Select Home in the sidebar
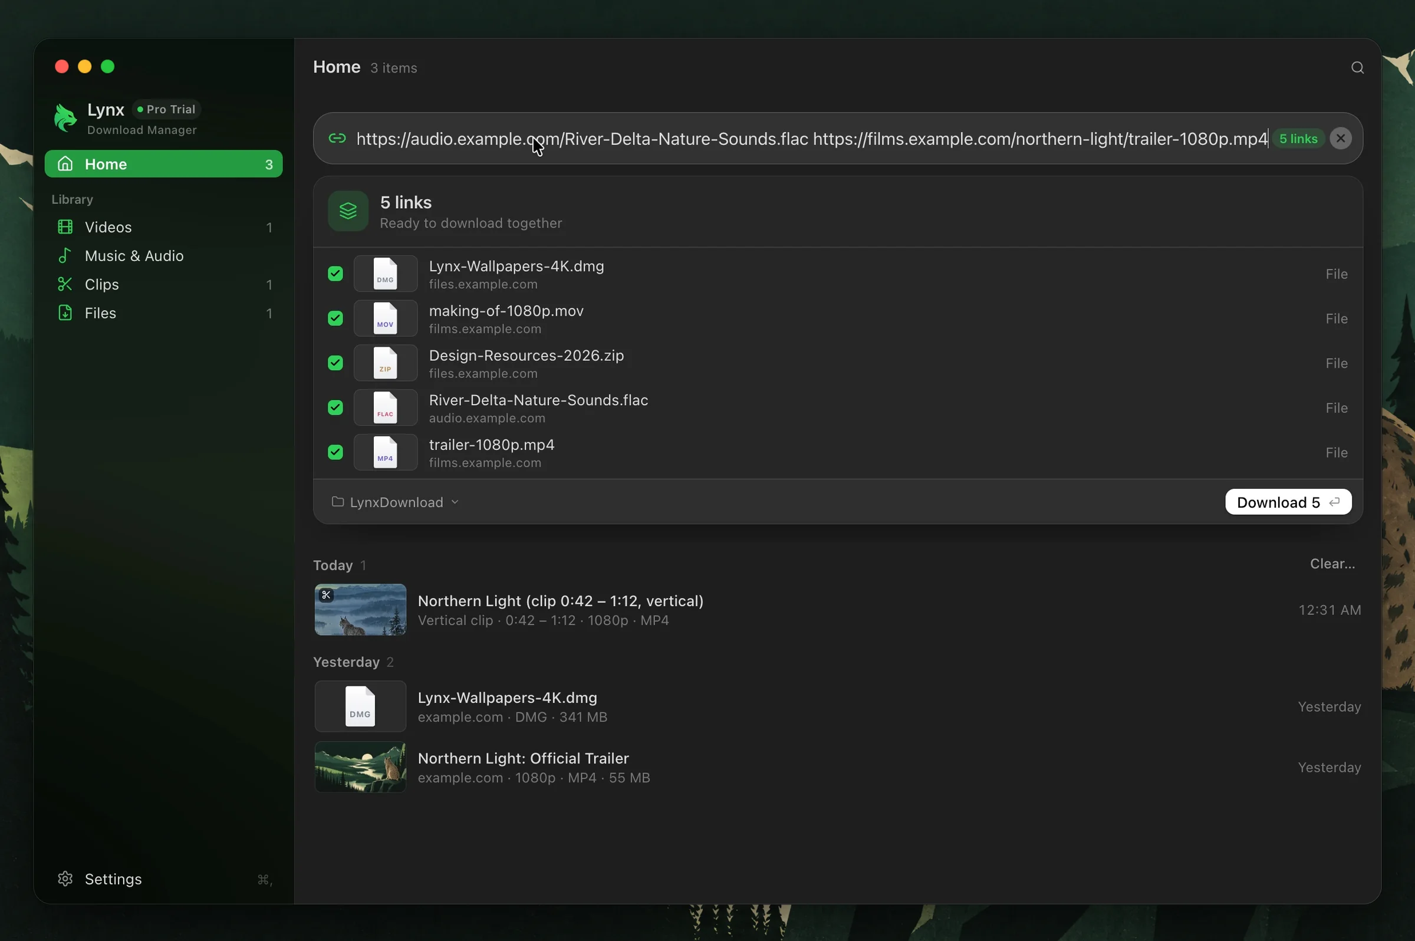1415x941 pixels. click(163, 164)
